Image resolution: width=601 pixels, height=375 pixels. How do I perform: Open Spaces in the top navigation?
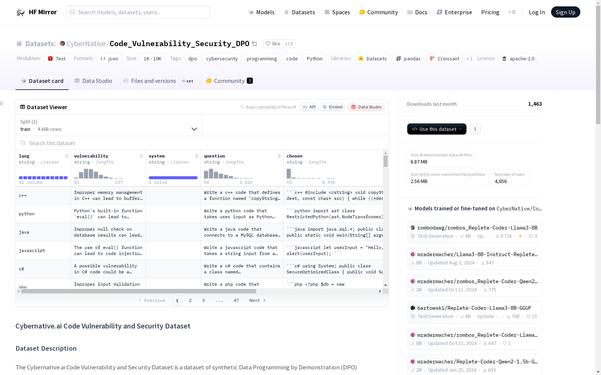click(337, 12)
